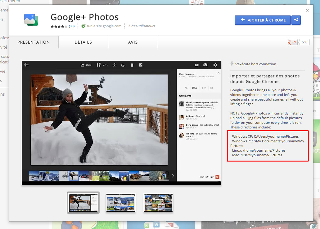This screenshot has height=229, width=320.
Task: Click the Google+ Photos app logo
Action: 31,20
